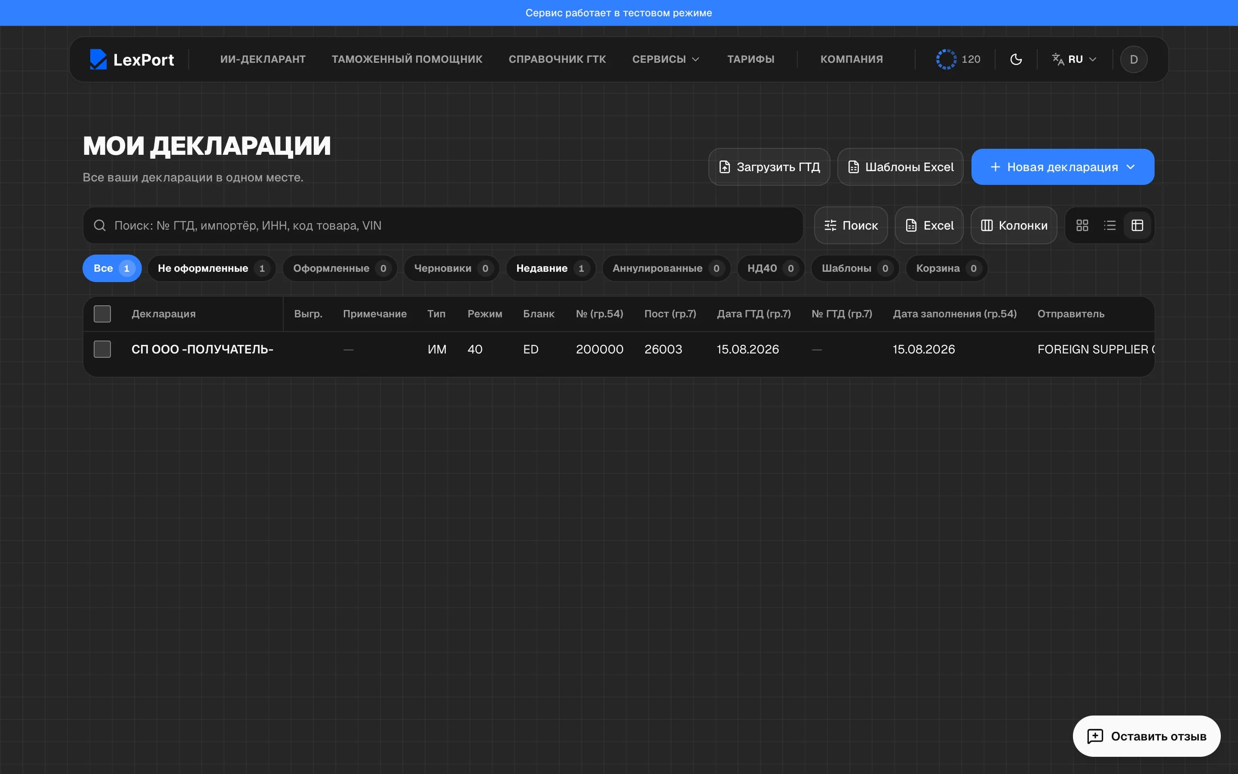This screenshot has height=774, width=1238.
Task: Select the Аннулированные tab
Action: pyautogui.click(x=667, y=268)
